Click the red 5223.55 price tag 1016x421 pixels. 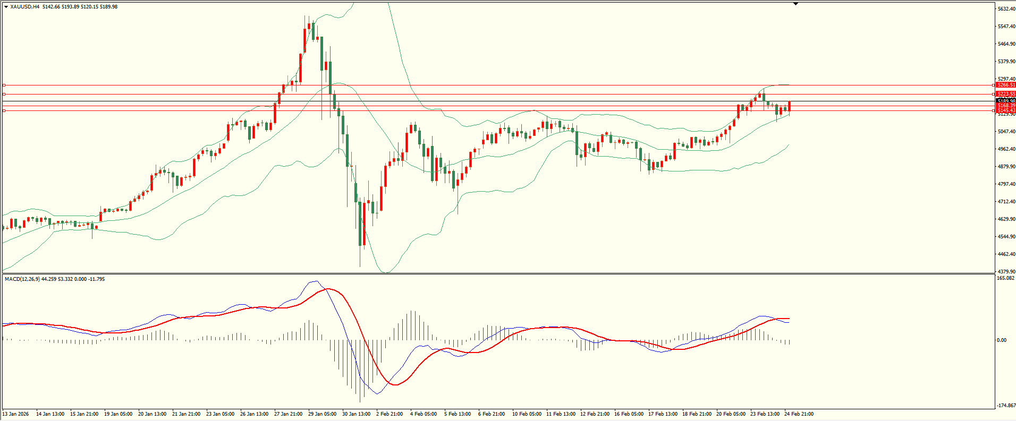point(1006,94)
